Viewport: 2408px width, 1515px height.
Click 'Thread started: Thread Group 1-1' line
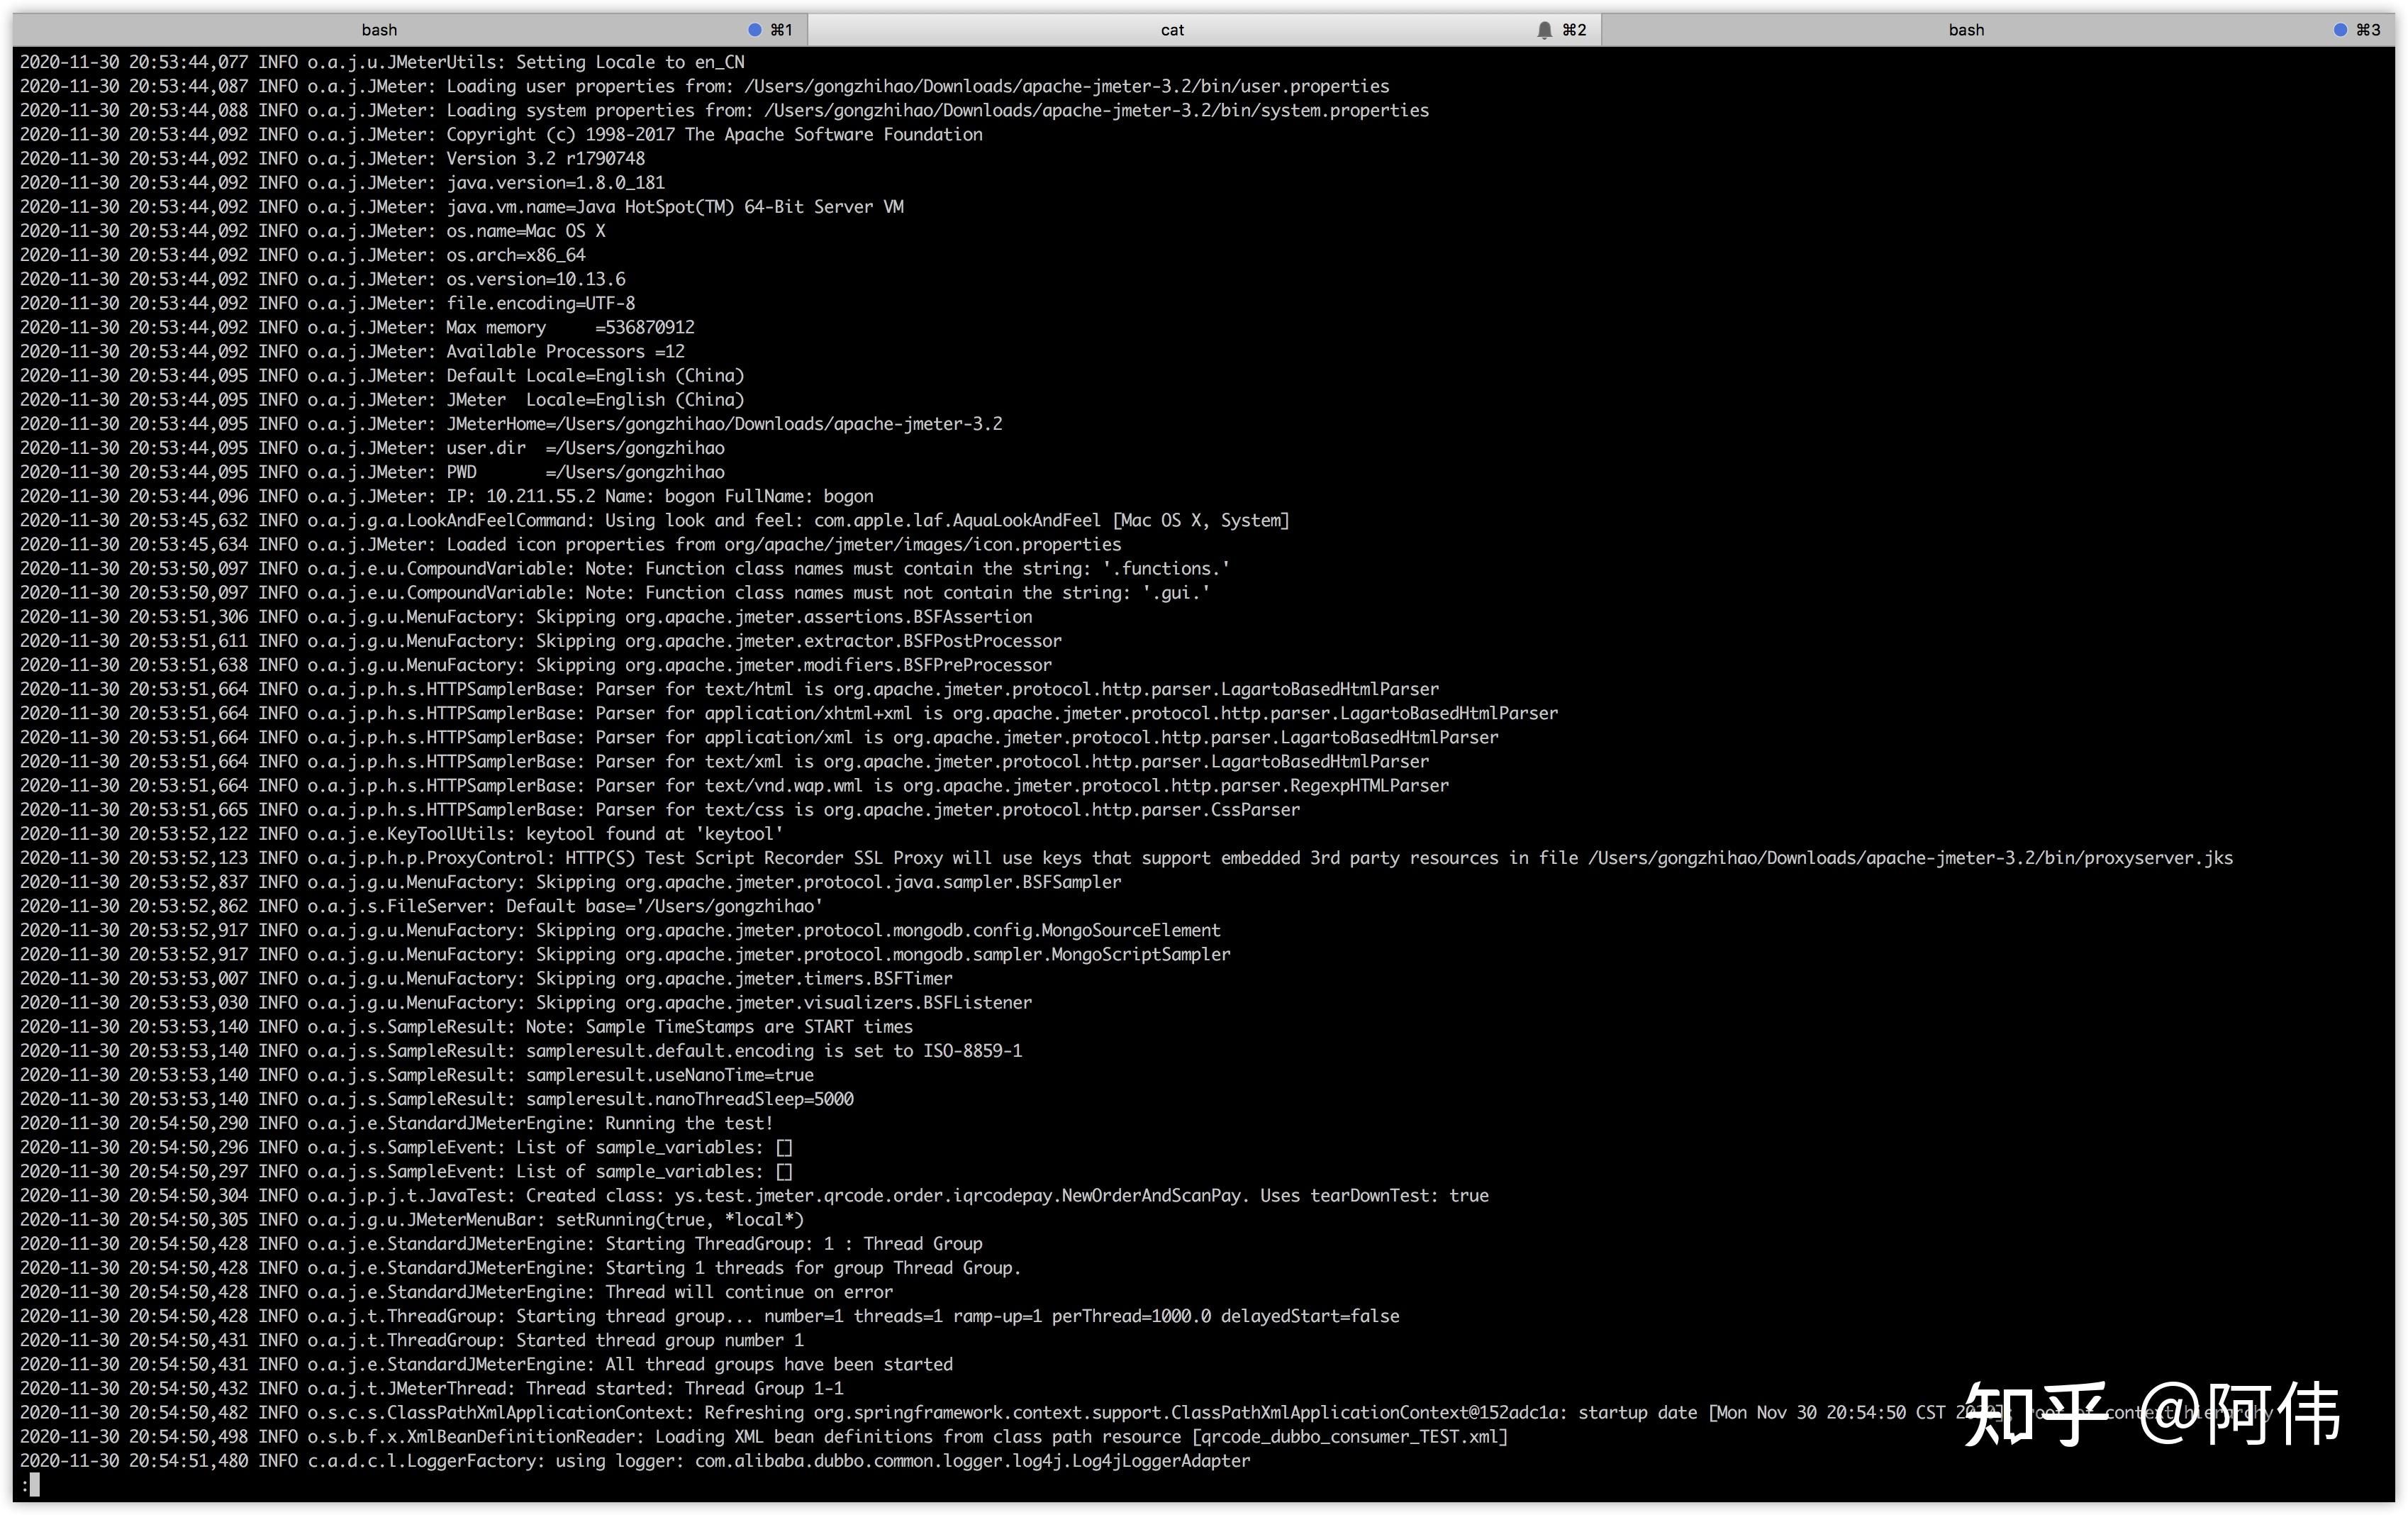coord(432,1389)
